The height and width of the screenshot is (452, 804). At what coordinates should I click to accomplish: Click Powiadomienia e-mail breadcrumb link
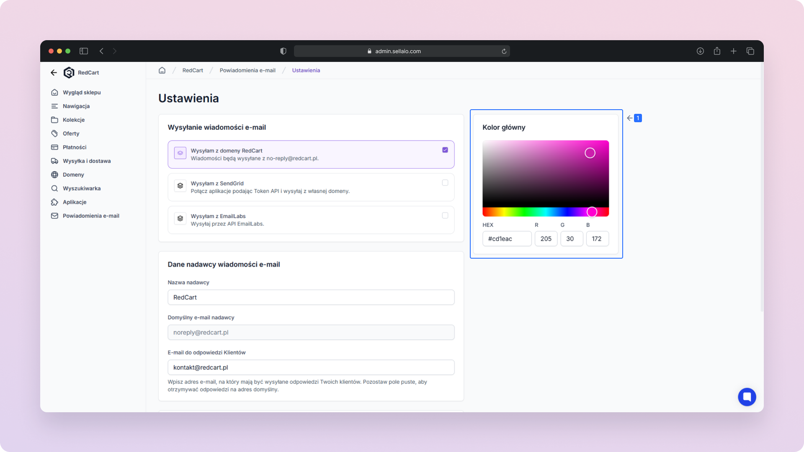coord(247,70)
